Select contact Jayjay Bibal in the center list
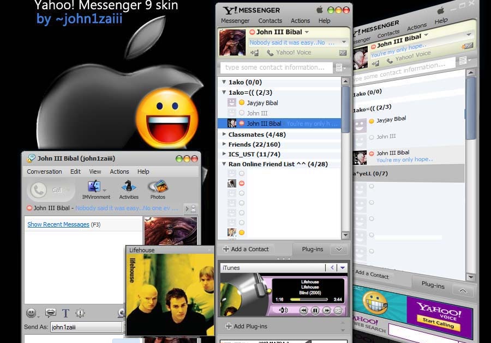Screen dimensions: 491x343 262,103
